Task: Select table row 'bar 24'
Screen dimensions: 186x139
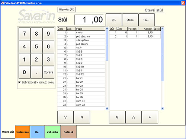Action: pyautogui.click(x=81, y=89)
